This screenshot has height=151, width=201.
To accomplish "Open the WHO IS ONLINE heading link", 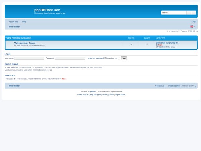I will pos(11,64).
